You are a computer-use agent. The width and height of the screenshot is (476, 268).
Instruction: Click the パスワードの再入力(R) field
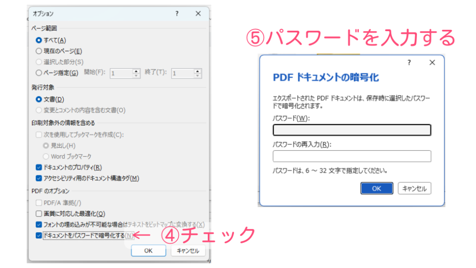point(352,156)
